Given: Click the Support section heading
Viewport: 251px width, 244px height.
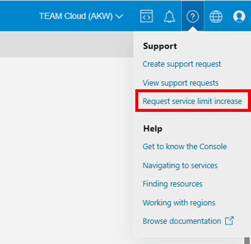Looking at the screenshot, I should tap(160, 46).
